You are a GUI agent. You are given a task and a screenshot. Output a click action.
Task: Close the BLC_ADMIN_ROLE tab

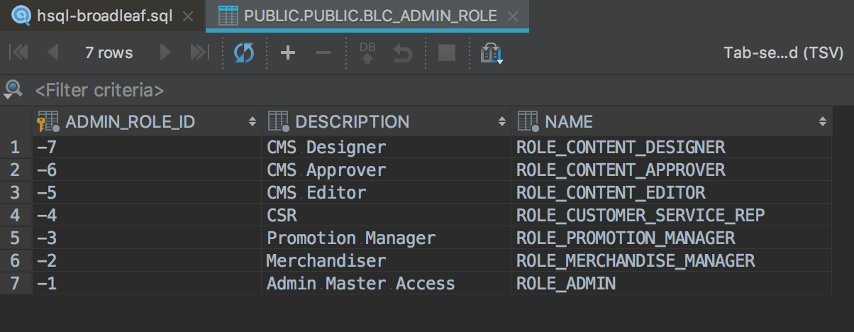[x=512, y=16]
